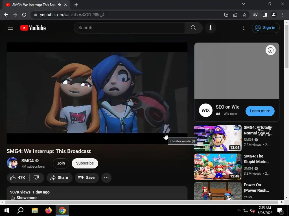Viewport: 289px width, 216px height.
Task: View site info lock icon
Action: pos(36,15)
